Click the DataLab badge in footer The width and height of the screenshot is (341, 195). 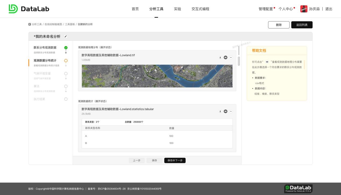tap(298, 188)
